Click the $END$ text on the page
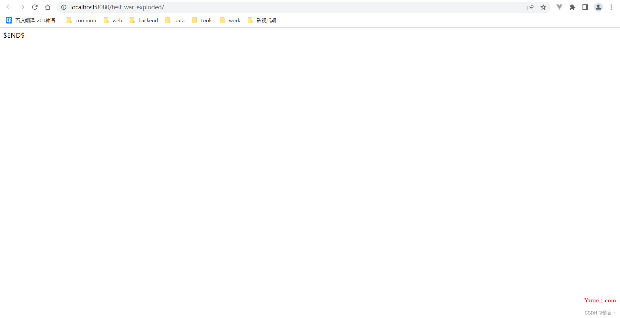Viewport: 620px width, 318px height. (x=14, y=35)
